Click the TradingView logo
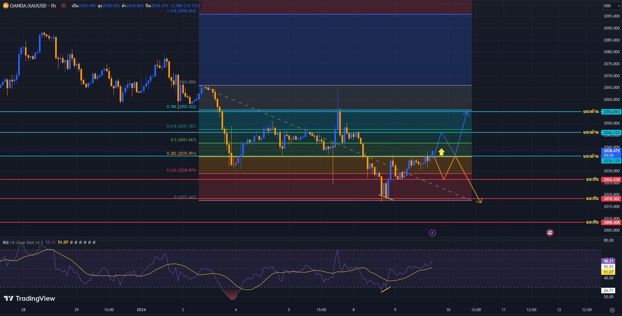 [30, 298]
